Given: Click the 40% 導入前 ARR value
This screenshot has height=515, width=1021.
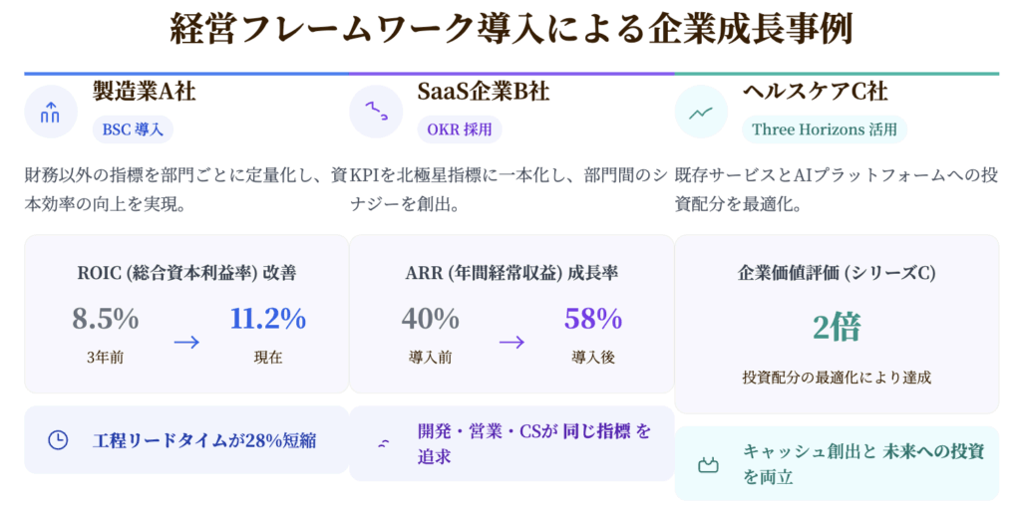Looking at the screenshot, I should 430,319.
